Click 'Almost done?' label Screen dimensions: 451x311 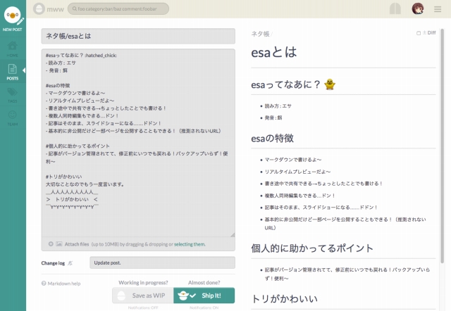204,283
